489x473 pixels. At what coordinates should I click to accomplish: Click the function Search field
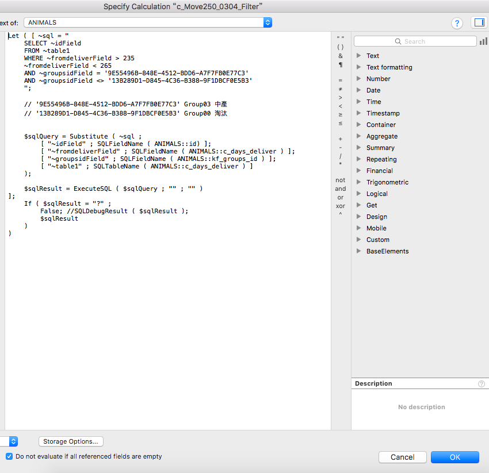coord(415,41)
